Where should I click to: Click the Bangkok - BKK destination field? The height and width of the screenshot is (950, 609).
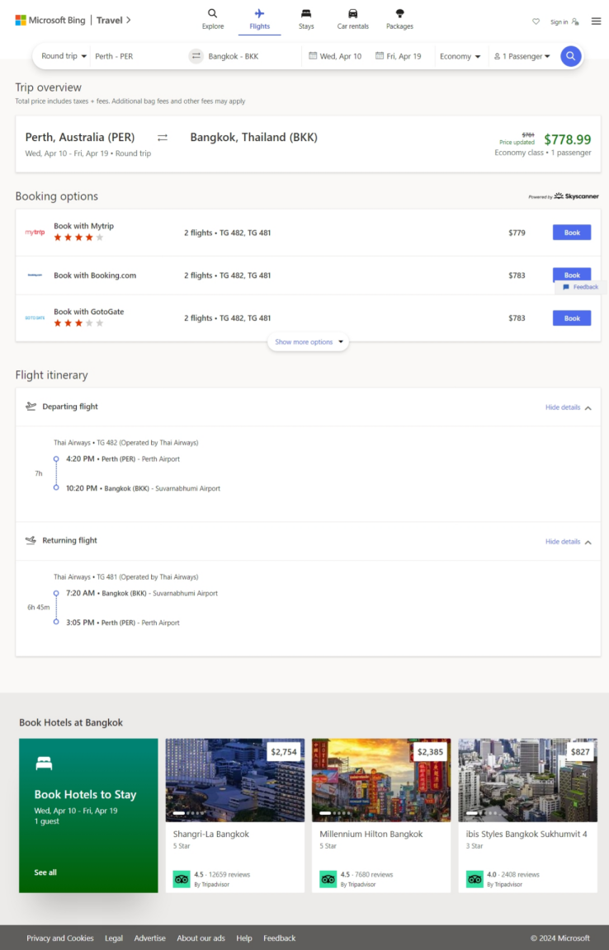pos(248,56)
